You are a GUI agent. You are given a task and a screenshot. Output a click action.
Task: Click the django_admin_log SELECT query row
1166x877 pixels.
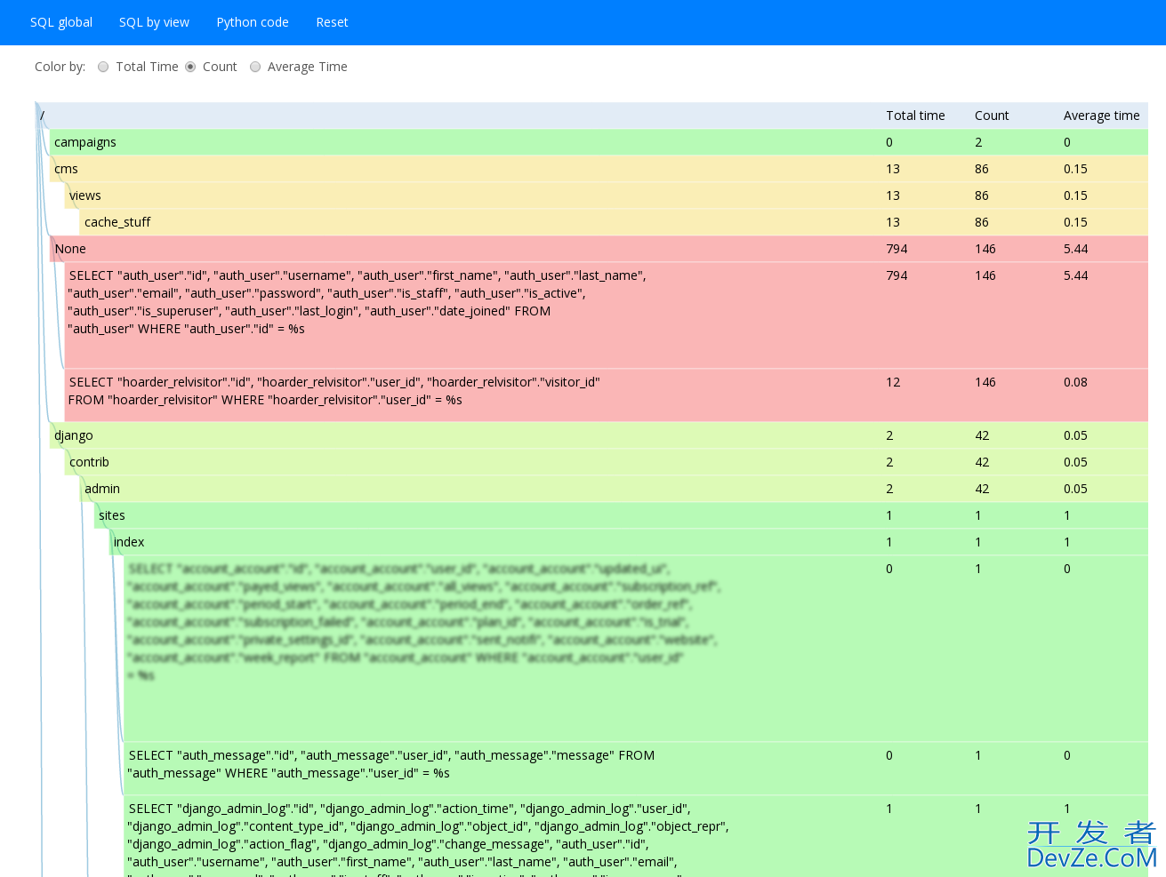pyautogui.click(x=636, y=836)
